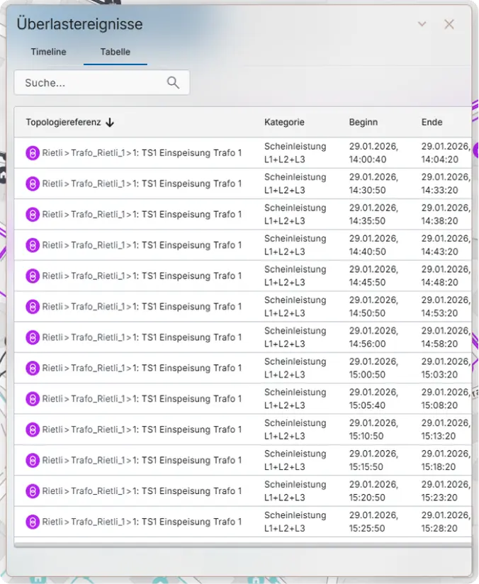Click transformer icon in 14:50:50 row

[33, 306]
